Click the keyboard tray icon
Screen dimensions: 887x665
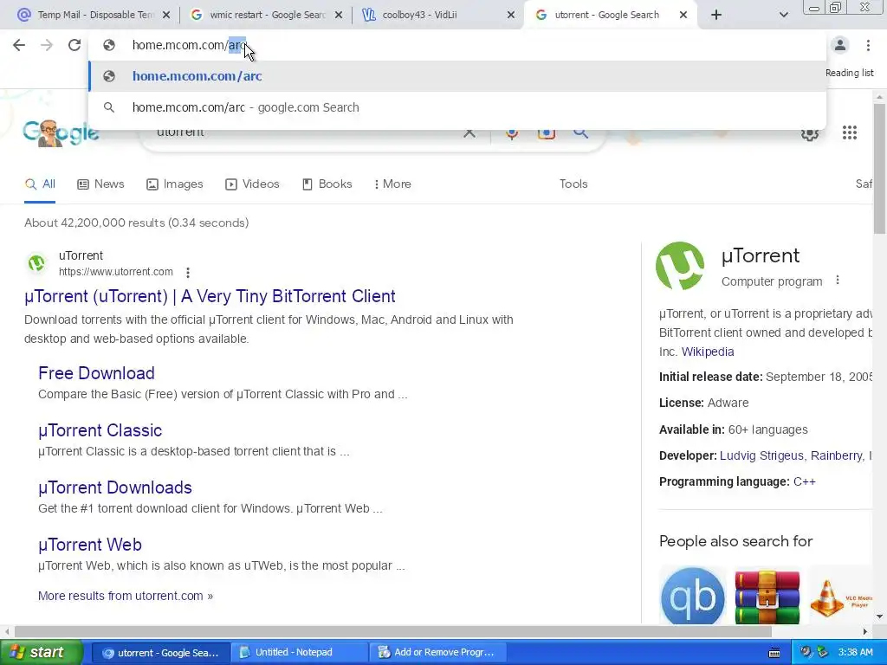[x=774, y=653]
